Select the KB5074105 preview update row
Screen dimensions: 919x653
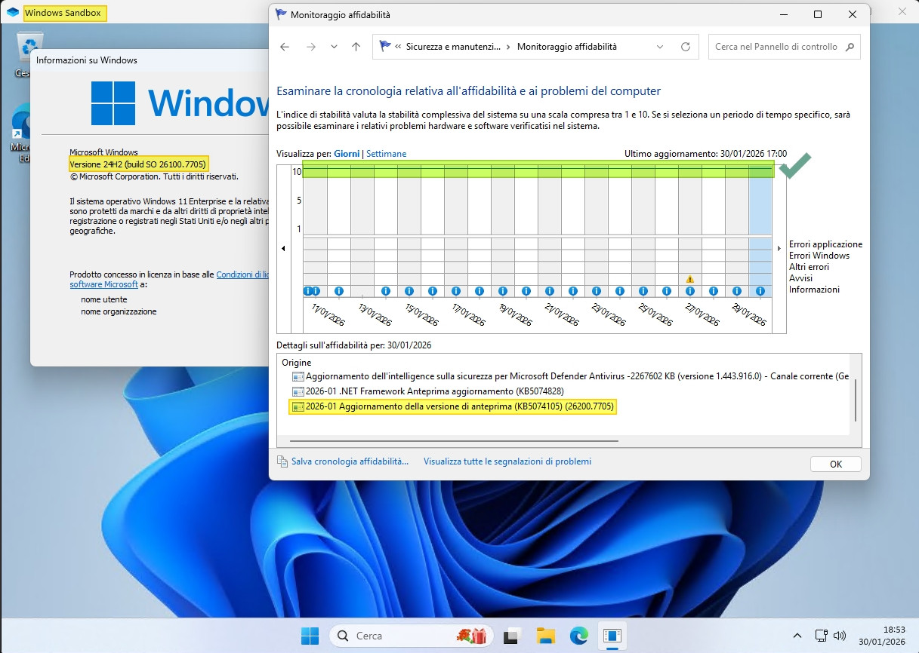[454, 407]
